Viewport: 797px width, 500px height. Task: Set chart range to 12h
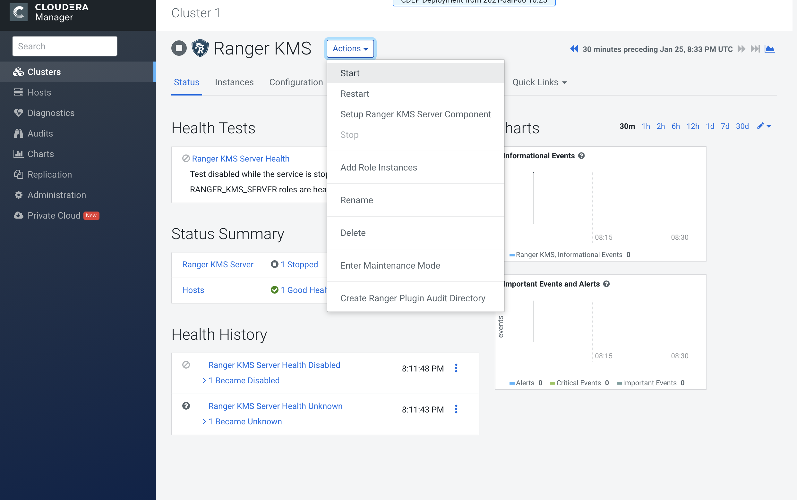(x=693, y=126)
